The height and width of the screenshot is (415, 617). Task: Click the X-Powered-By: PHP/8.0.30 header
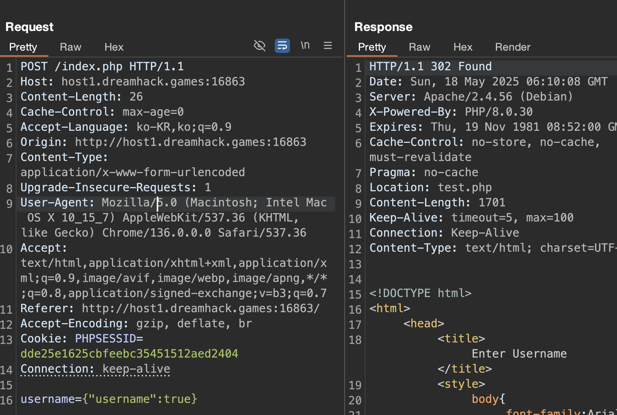tap(451, 112)
